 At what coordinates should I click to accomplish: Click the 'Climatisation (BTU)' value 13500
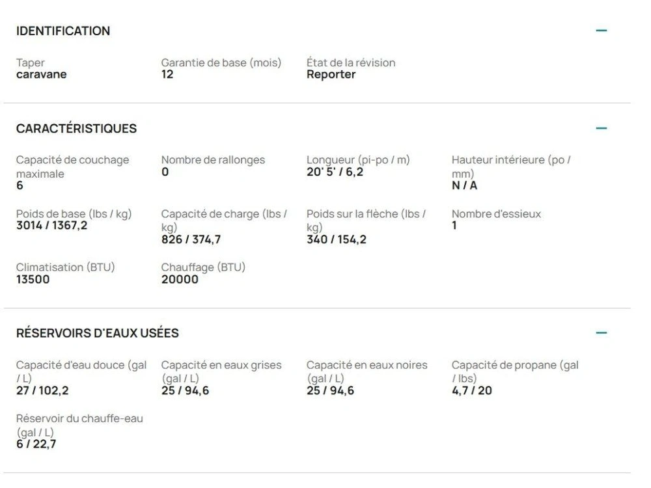pos(33,280)
